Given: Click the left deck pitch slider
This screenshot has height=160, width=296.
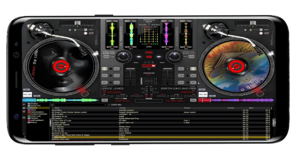Looking at the screenshot, I should (x=77, y=23).
